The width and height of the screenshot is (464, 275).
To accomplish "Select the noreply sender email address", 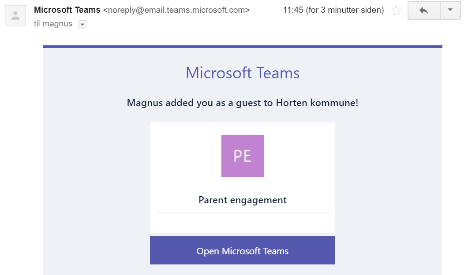I will click(176, 10).
